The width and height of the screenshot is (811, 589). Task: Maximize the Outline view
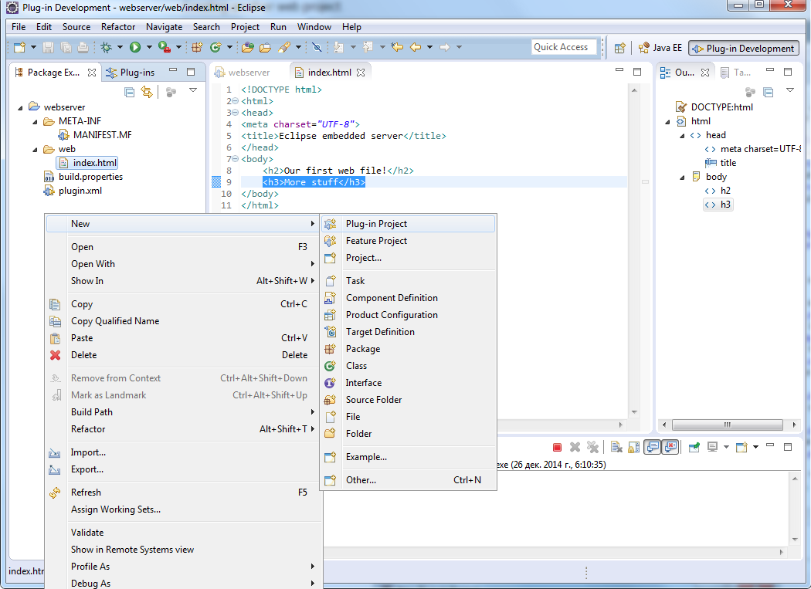tap(788, 72)
